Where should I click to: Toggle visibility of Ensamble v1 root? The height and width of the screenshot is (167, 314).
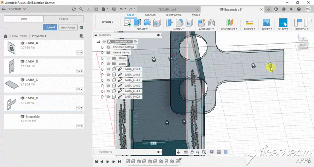(x=104, y=42)
